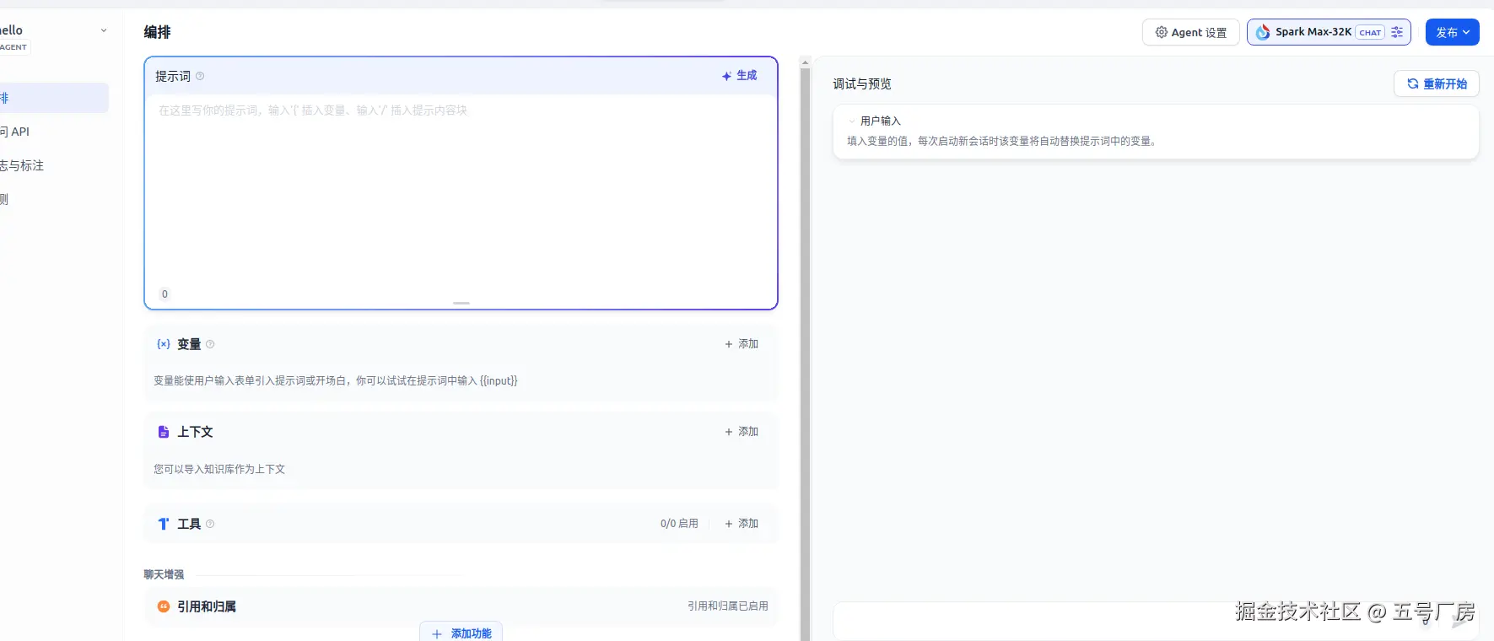Screen dimensions: 1494x641
Task: Expand the app name dropdown chevron in sidebar
Action: pyautogui.click(x=104, y=30)
